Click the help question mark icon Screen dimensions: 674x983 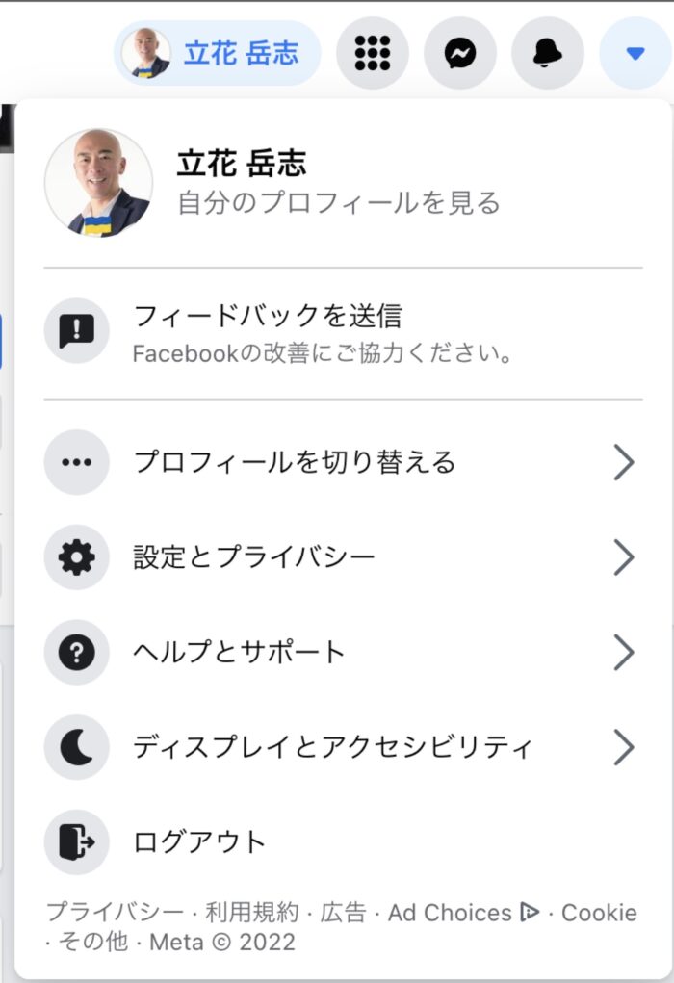(76, 652)
